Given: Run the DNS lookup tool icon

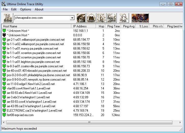Looking at the screenshot, I should (81, 18).
